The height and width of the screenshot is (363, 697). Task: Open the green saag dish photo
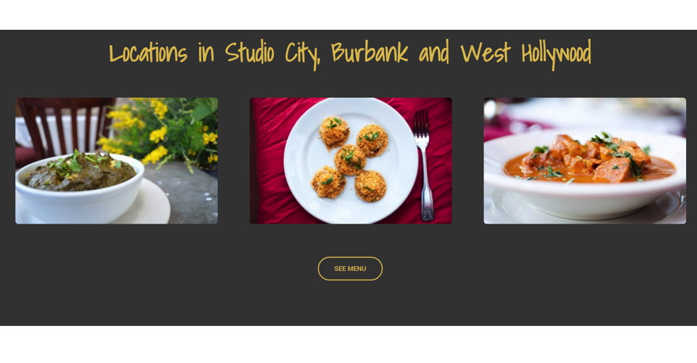(116, 160)
